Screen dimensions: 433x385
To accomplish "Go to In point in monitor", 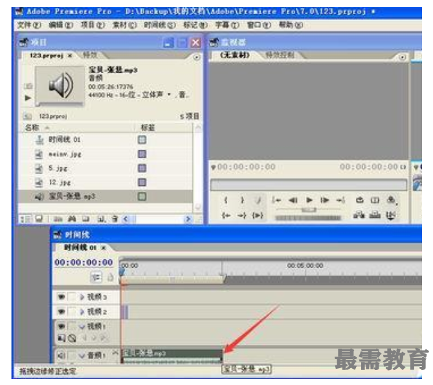I will click(226, 215).
